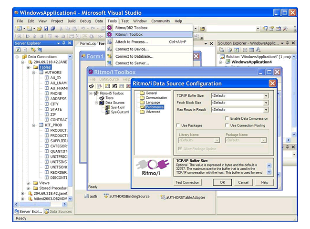Collapse the HIT_PROD table node
310x229 pixels.
tap(33, 125)
